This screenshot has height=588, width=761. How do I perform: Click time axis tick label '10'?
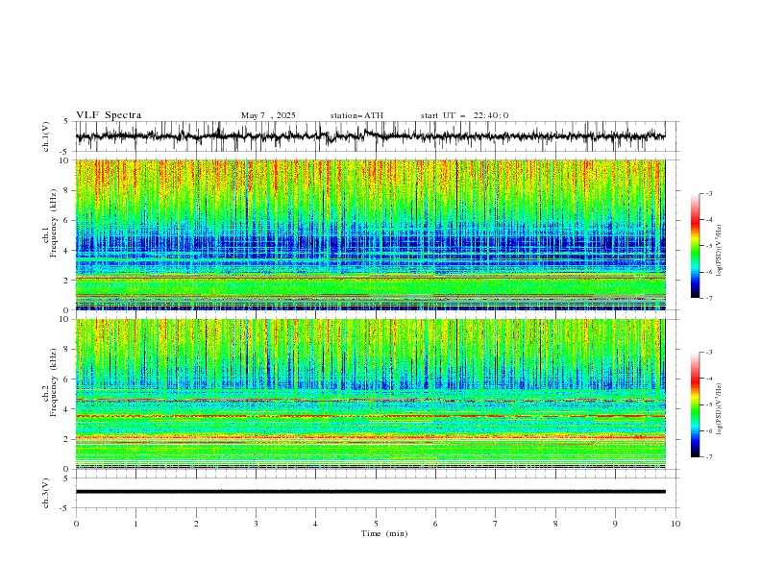point(675,524)
